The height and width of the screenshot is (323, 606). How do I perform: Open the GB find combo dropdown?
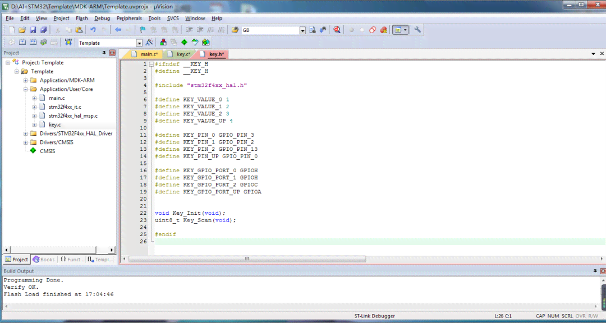pyautogui.click(x=302, y=30)
